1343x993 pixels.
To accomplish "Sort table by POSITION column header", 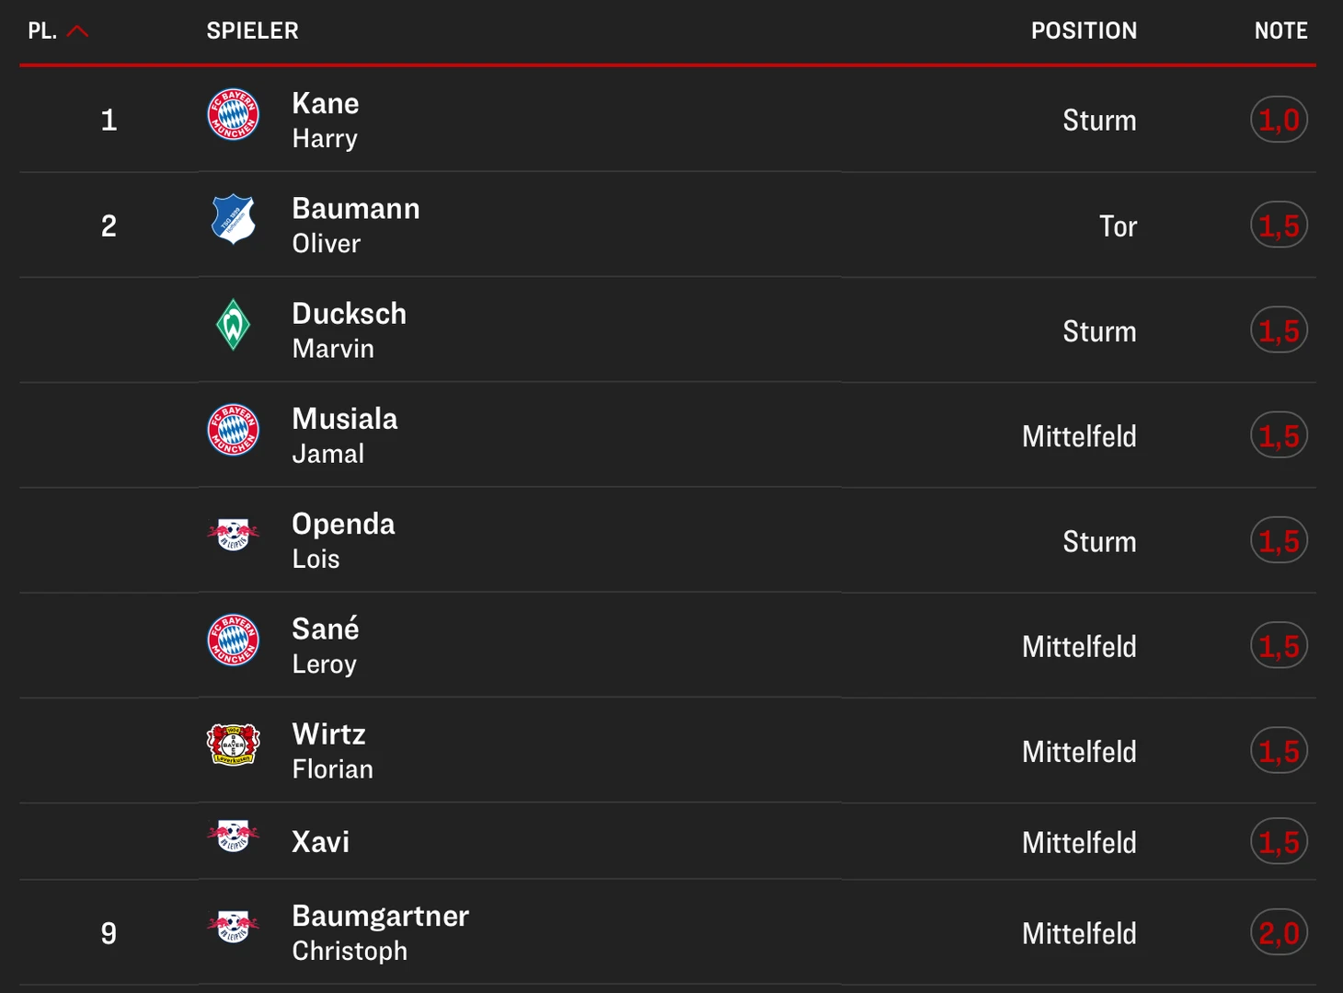I will point(1084,31).
